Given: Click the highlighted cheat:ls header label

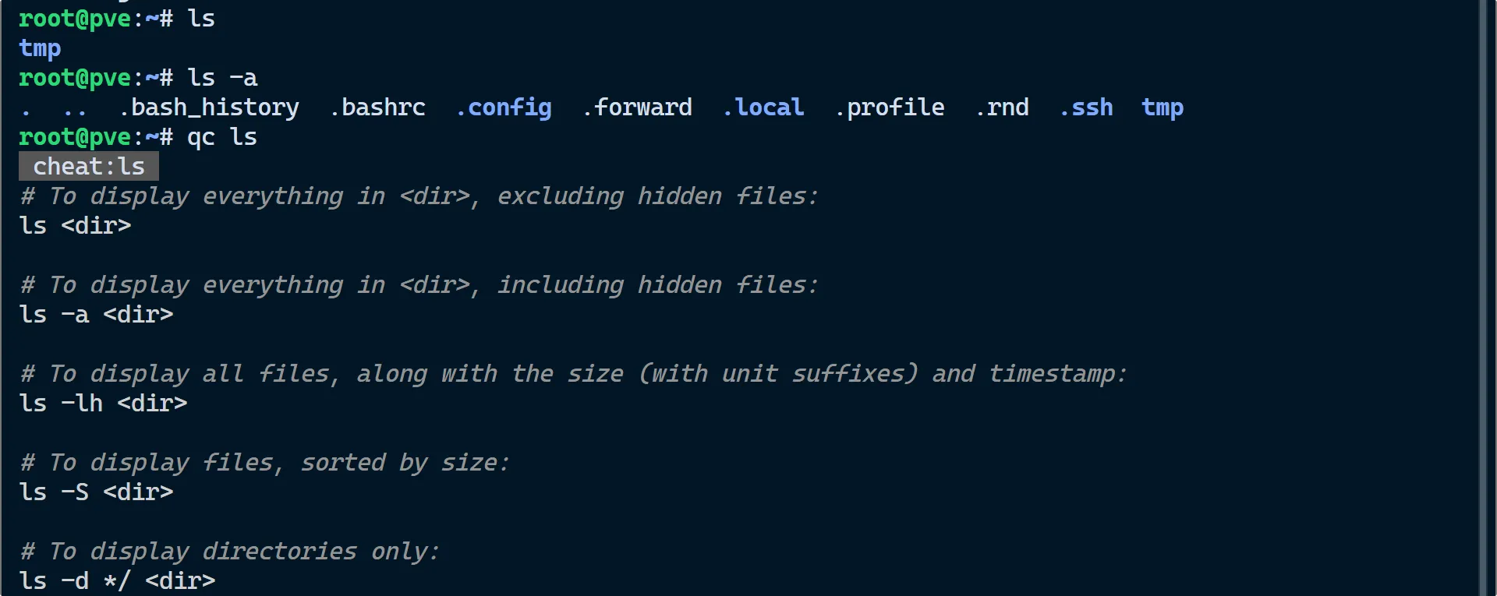Looking at the screenshot, I should pyautogui.click(x=89, y=166).
